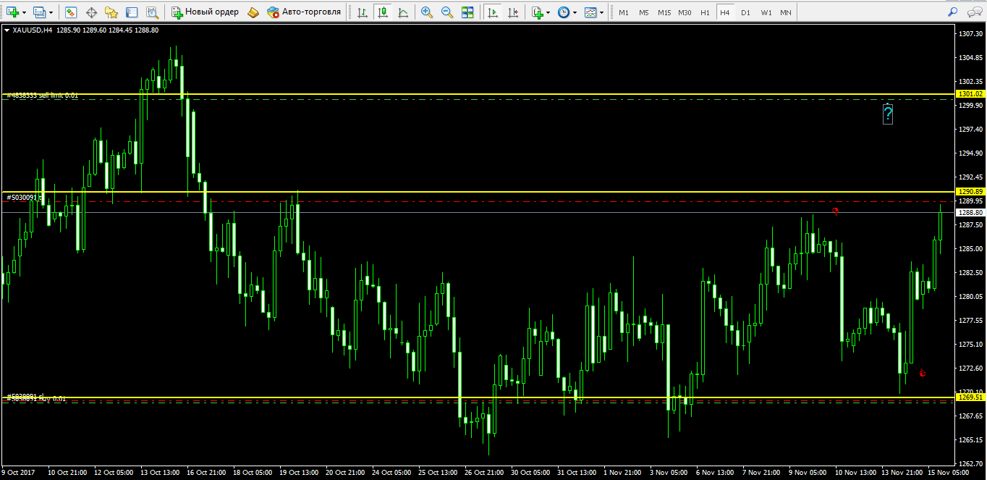
Task: Click the 9 Oct 2017 date label
Action: [x=20, y=472]
